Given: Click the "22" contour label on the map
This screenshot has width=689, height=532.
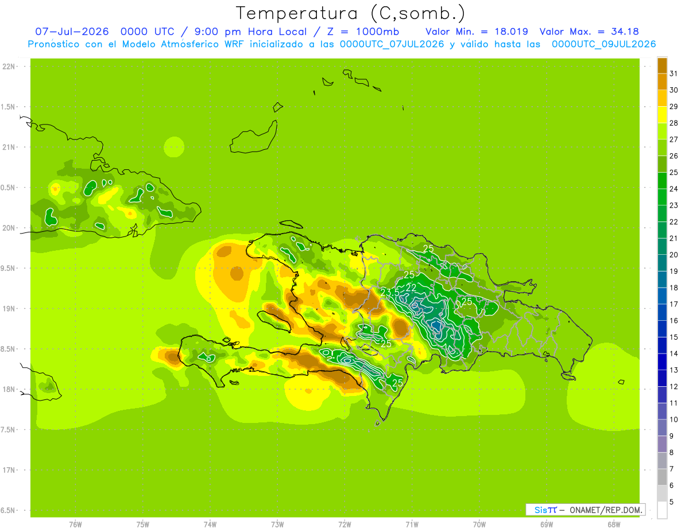Looking at the screenshot, I should tap(411, 288).
